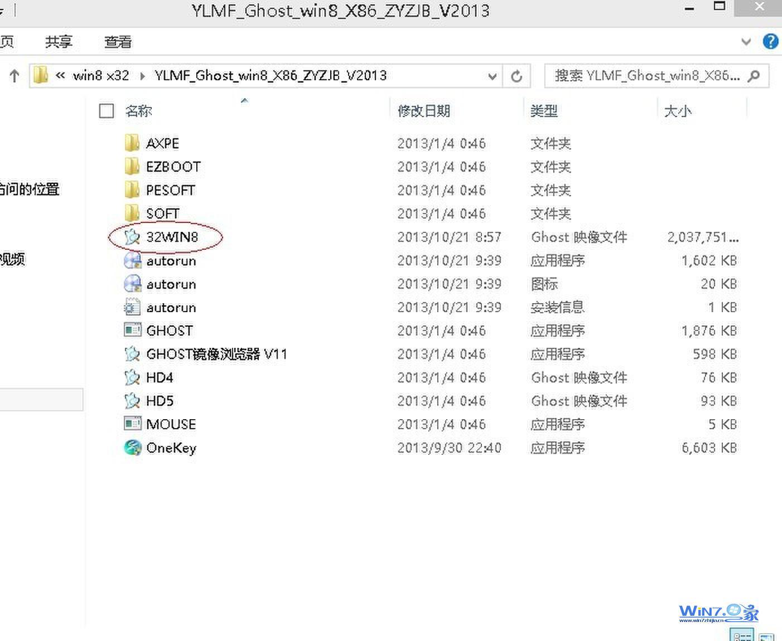Navigate to win8 x32 breadcrumb
Screen dimensions: 782x641
click(x=101, y=75)
